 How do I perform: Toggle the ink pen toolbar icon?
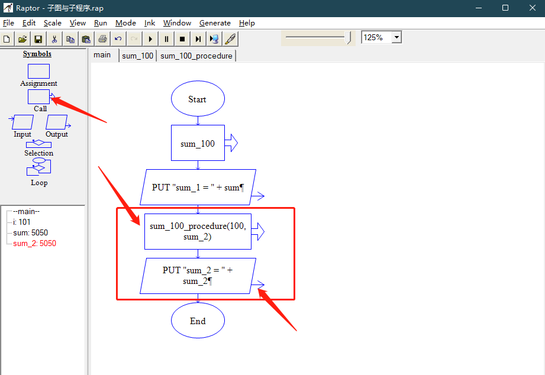[x=230, y=39]
